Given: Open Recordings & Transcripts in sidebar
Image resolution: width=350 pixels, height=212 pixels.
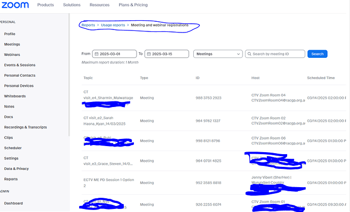Looking at the screenshot, I should pyautogui.click(x=25, y=127).
